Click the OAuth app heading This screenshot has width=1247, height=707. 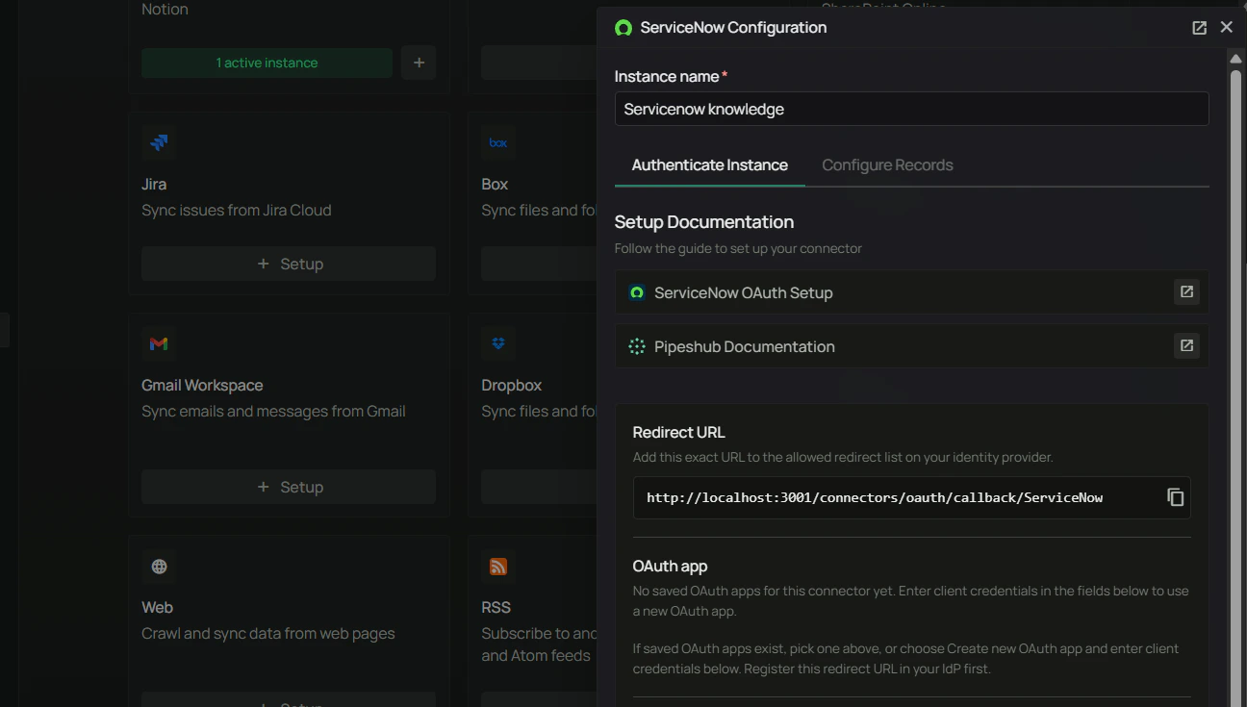[x=671, y=567]
